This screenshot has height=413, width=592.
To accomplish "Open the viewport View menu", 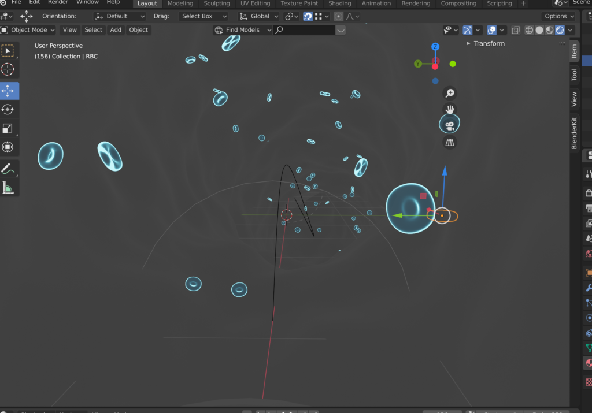I will (69, 30).
